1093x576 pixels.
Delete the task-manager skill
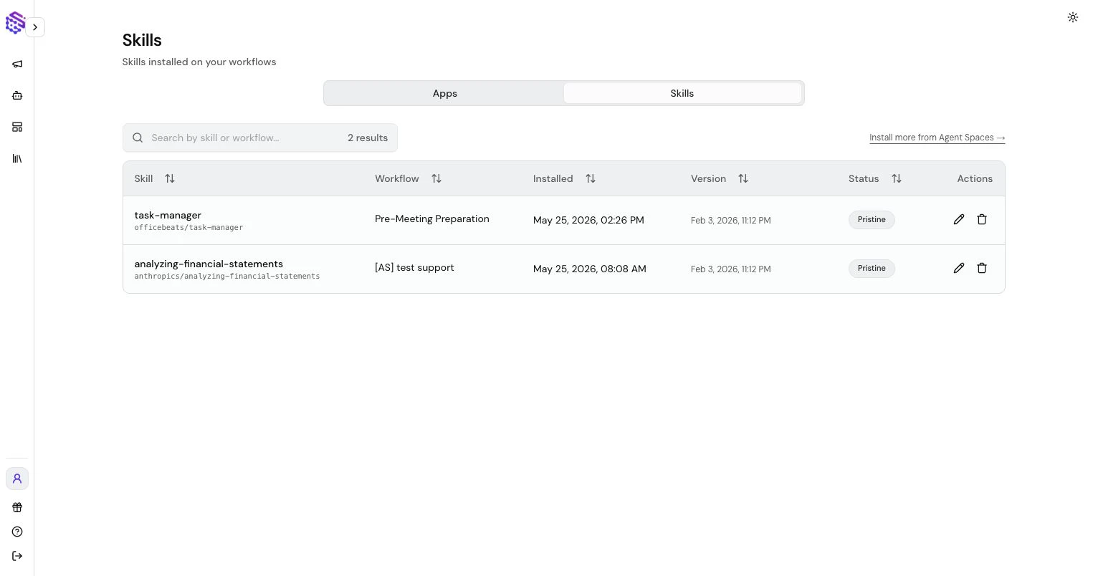(x=982, y=219)
